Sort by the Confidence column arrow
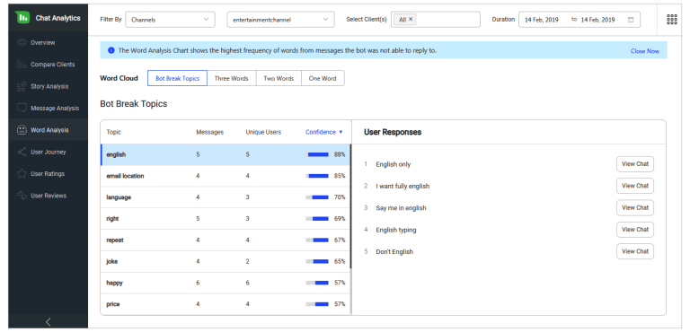690x332 pixels. (341, 133)
